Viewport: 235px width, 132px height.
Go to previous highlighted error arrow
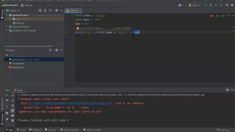pos(228,15)
